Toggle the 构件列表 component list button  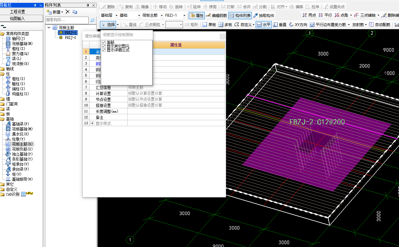click(x=240, y=15)
